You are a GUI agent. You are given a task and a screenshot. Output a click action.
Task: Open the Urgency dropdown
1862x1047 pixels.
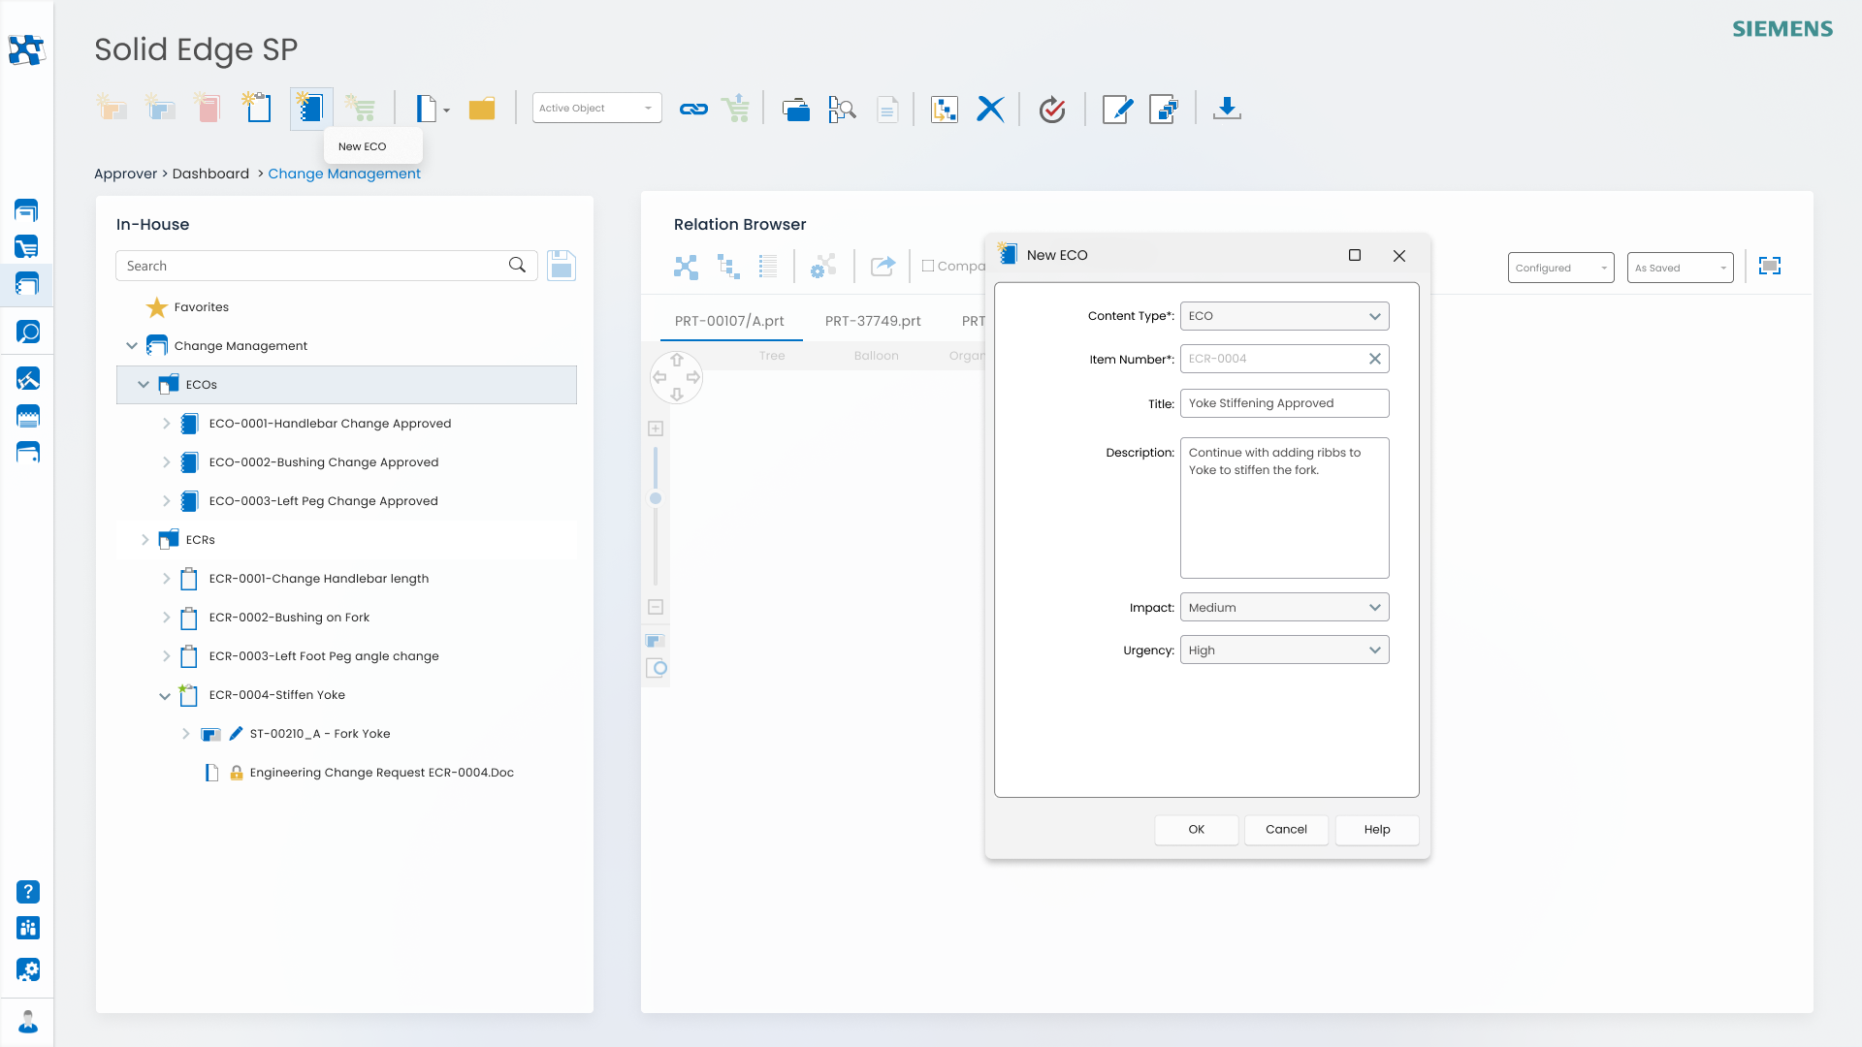[x=1284, y=650]
